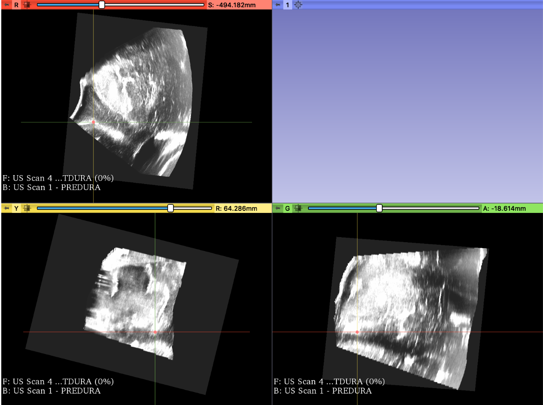Select the green view's G label
The height and width of the screenshot is (405, 543).
point(288,208)
